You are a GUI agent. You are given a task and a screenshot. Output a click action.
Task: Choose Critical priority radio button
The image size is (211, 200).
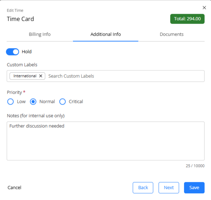62,102
